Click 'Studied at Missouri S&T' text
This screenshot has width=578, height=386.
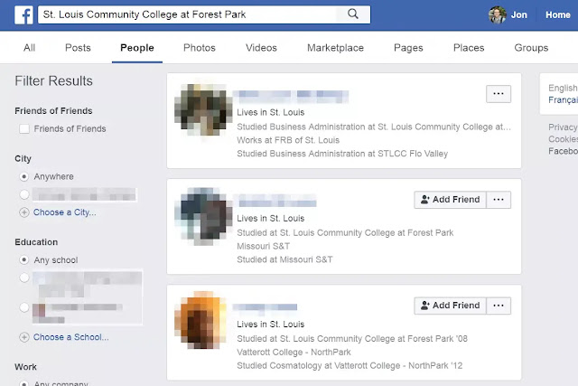[284, 259]
